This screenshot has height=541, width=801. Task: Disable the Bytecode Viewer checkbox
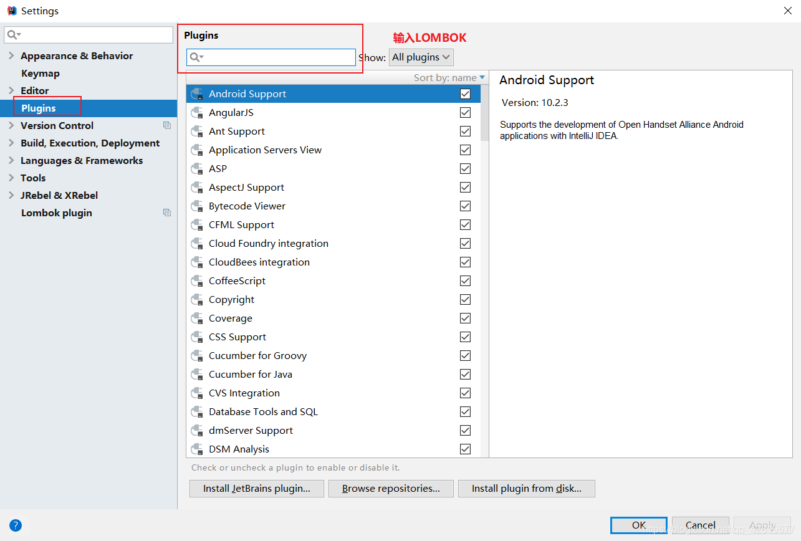(x=465, y=206)
